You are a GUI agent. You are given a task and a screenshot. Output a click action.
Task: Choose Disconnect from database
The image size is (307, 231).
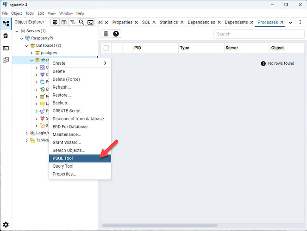click(80, 119)
